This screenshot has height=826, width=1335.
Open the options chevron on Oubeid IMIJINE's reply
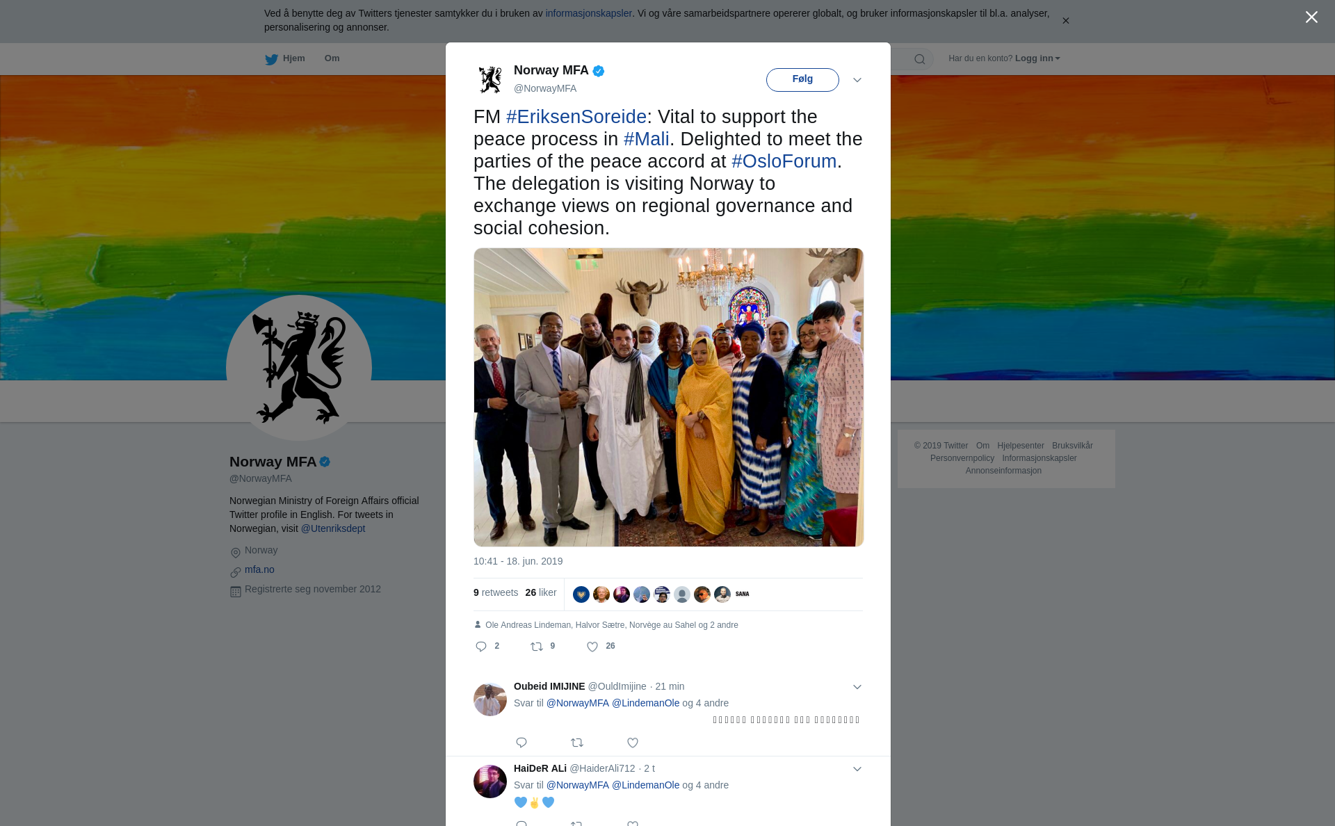coord(857,687)
